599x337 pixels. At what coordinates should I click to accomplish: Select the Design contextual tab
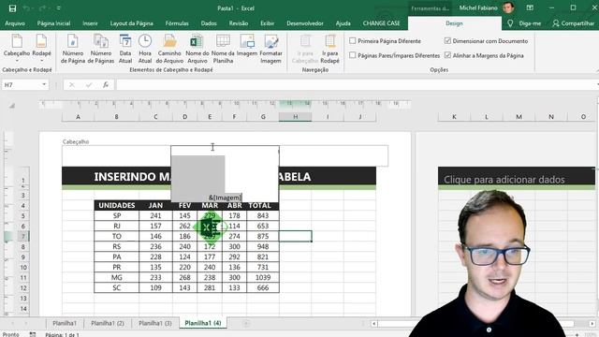(x=454, y=23)
